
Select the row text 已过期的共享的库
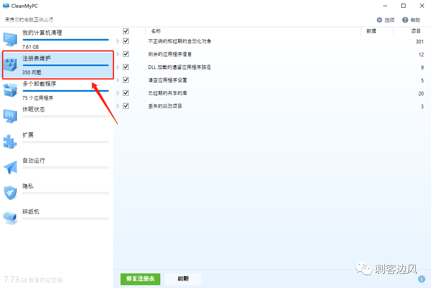167,93
